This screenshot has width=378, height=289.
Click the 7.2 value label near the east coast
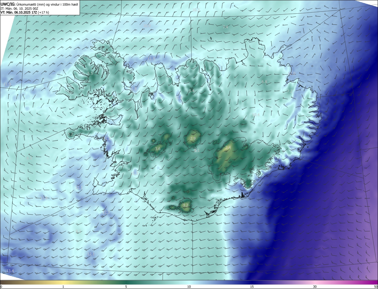click(290, 92)
